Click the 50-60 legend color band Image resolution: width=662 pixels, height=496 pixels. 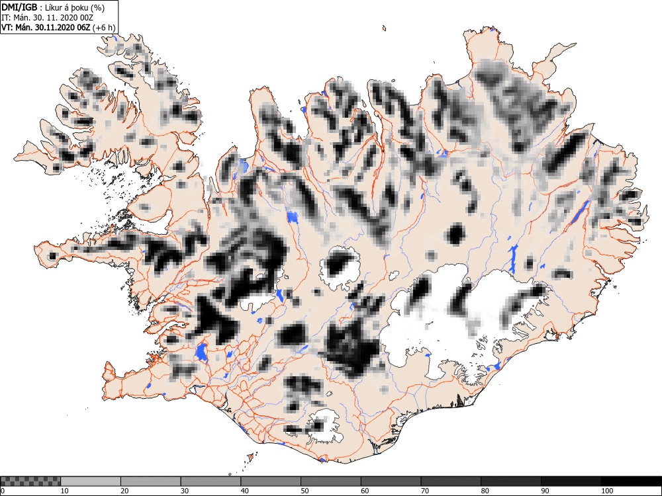point(330,481)
